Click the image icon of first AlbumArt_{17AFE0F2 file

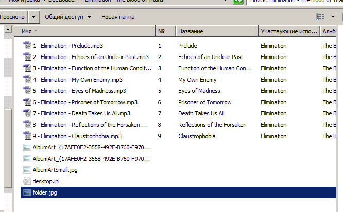tap(27, 148)
